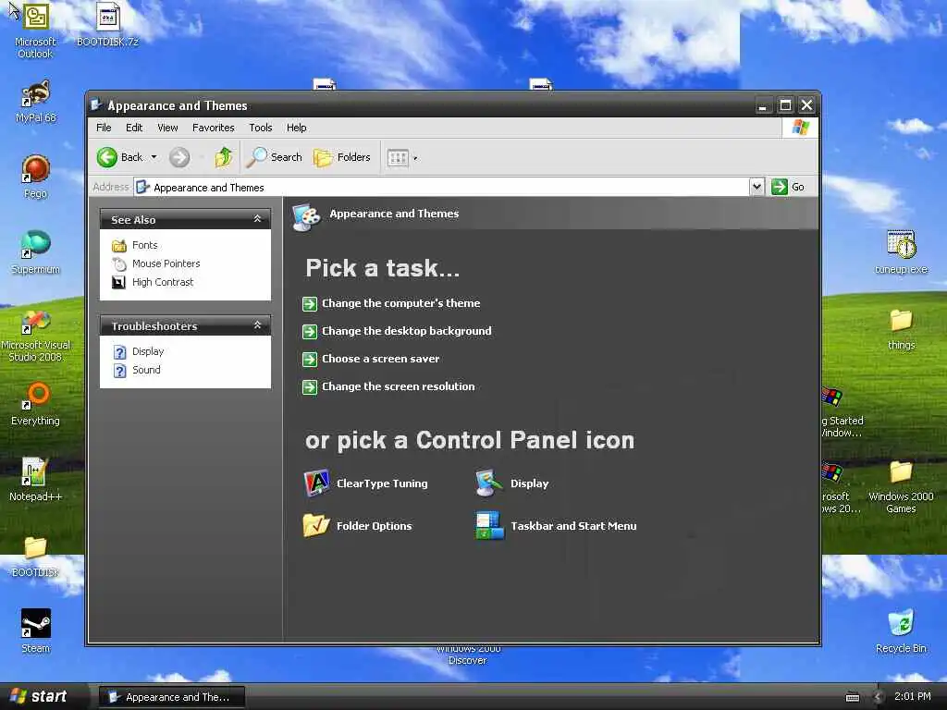
Task: Open the Views dropdown arrow
Action: point(415,158)
